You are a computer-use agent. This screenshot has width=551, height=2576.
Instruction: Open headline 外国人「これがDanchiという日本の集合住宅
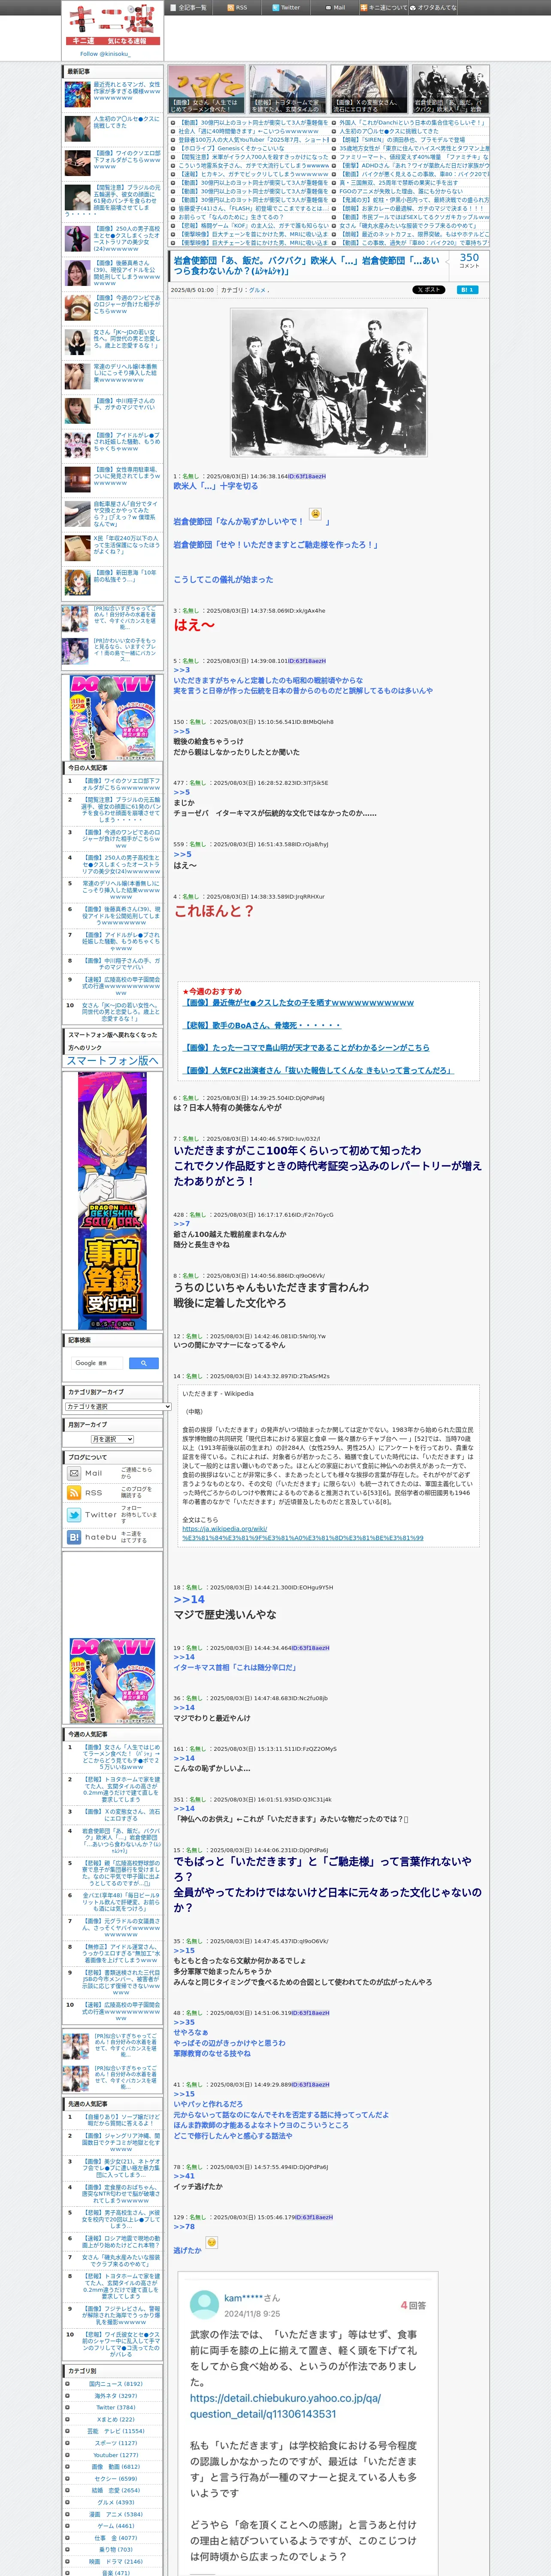point(413,123)
